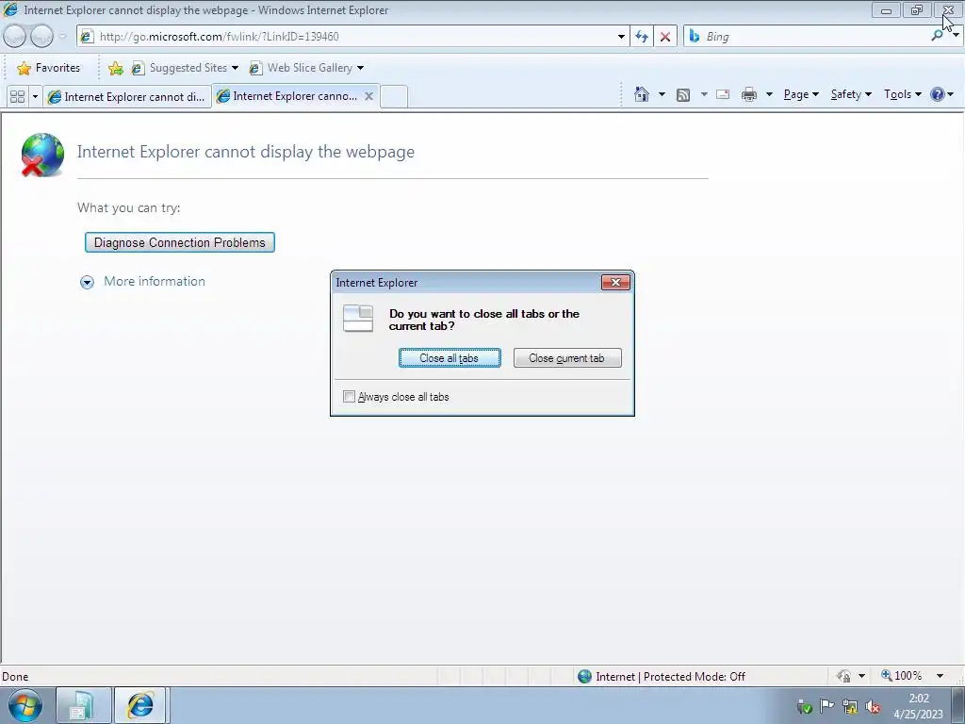Expand the zoom level dropdown arrow
Screen dimensions: 965x724
coord(940,676)
